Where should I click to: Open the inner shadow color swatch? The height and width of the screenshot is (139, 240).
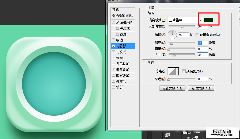[208, 20]
